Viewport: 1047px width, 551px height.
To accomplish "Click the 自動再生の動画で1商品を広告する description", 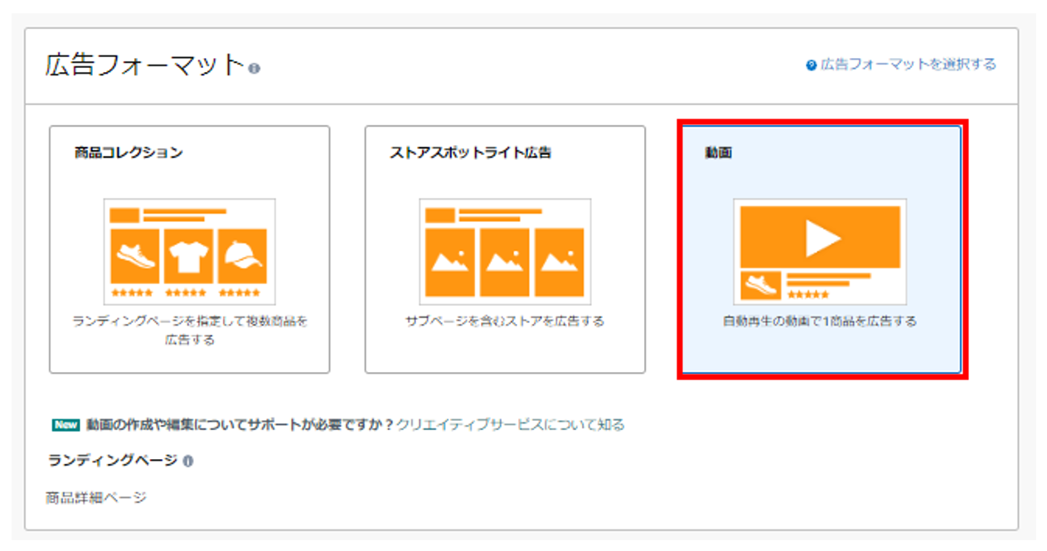I will [820, 321].
